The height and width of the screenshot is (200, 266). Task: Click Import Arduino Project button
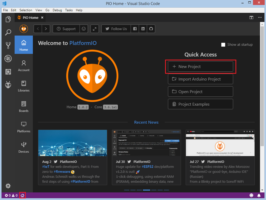[x=201, y=79]
